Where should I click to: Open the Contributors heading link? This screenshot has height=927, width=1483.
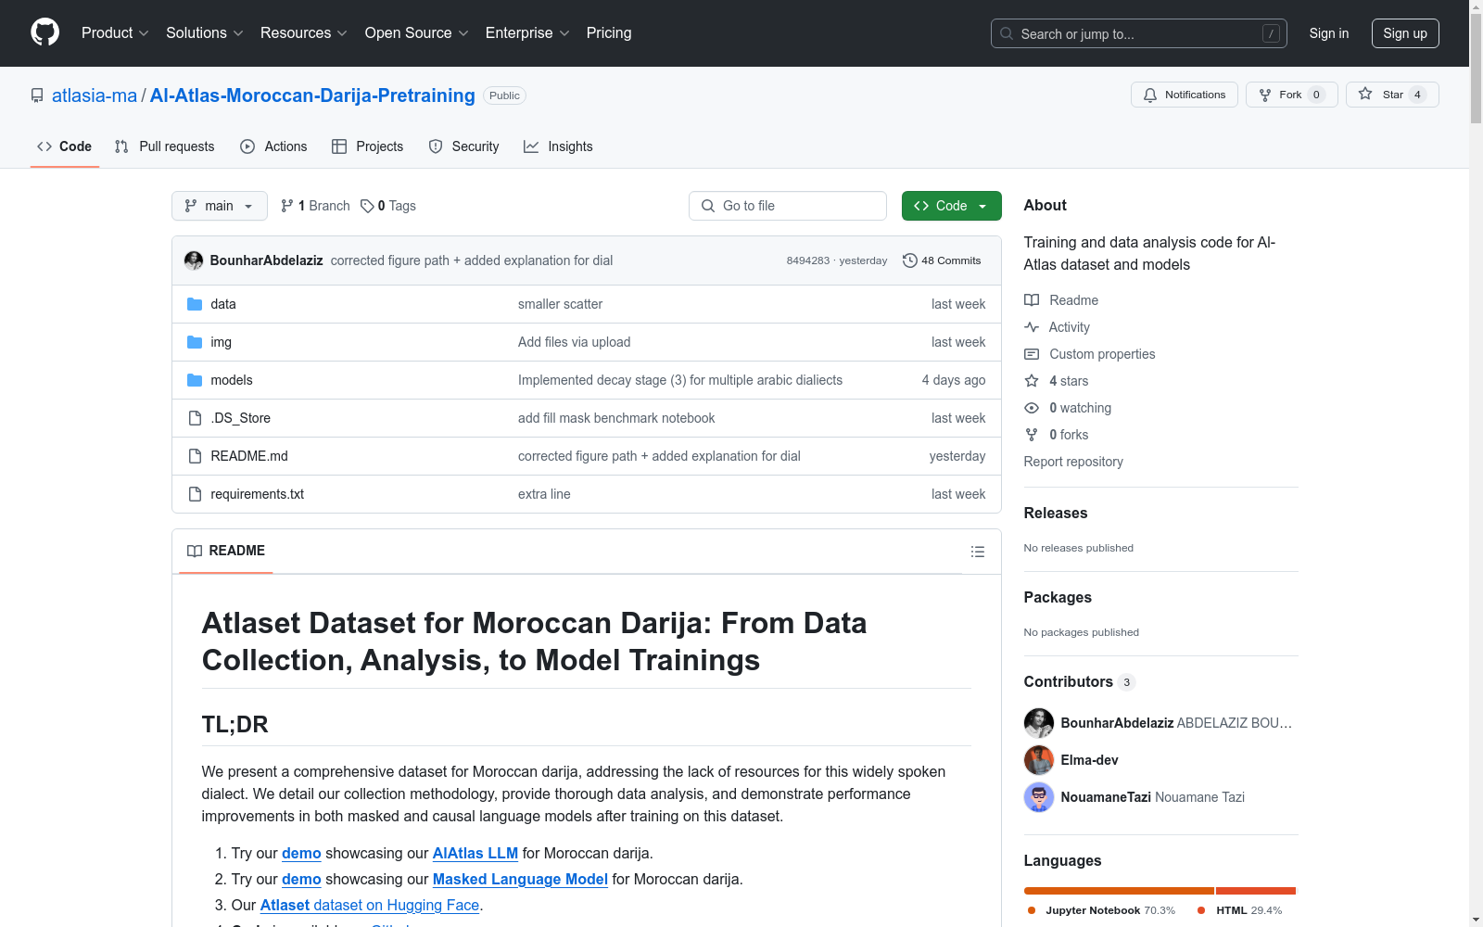1080,682
